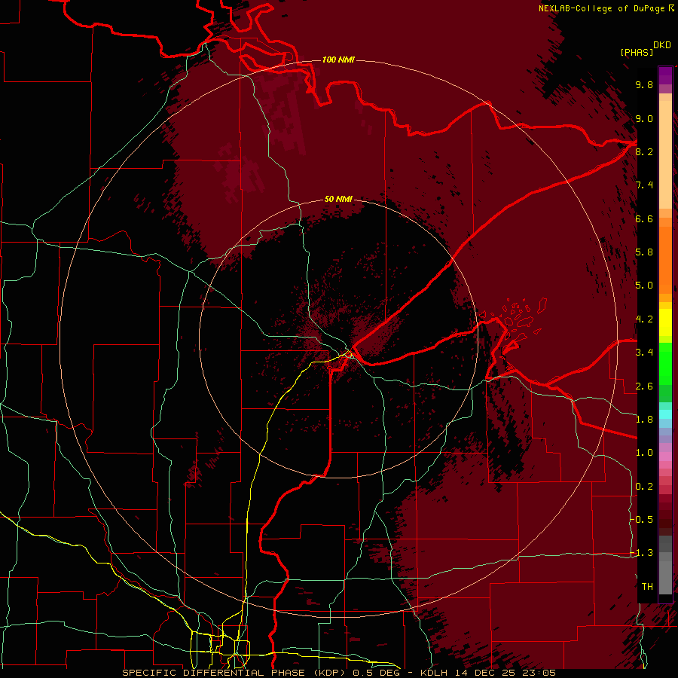Image resolution: width=678 pixels, height=678 pixels.
Task: Select the 0.2 scale value
Action: pyautogui.click(x=644, y=487)
